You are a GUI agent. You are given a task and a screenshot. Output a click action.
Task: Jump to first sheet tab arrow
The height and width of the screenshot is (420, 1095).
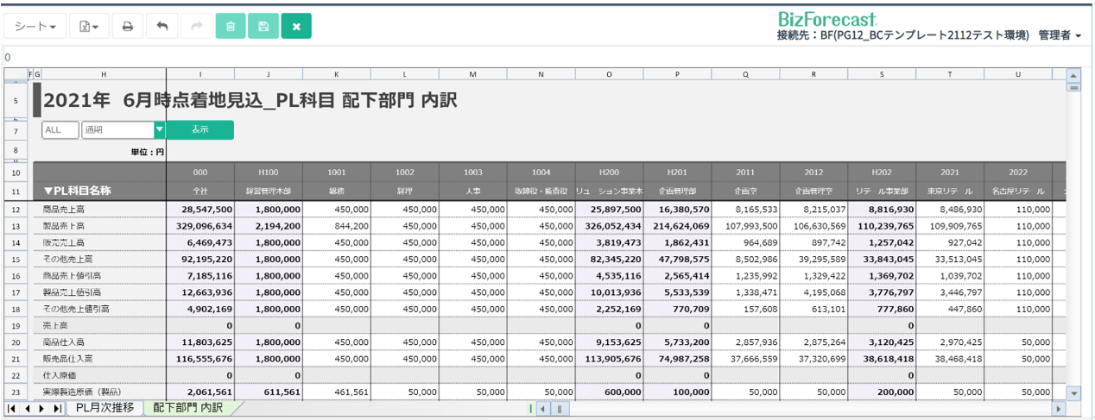tap(12, 408)
